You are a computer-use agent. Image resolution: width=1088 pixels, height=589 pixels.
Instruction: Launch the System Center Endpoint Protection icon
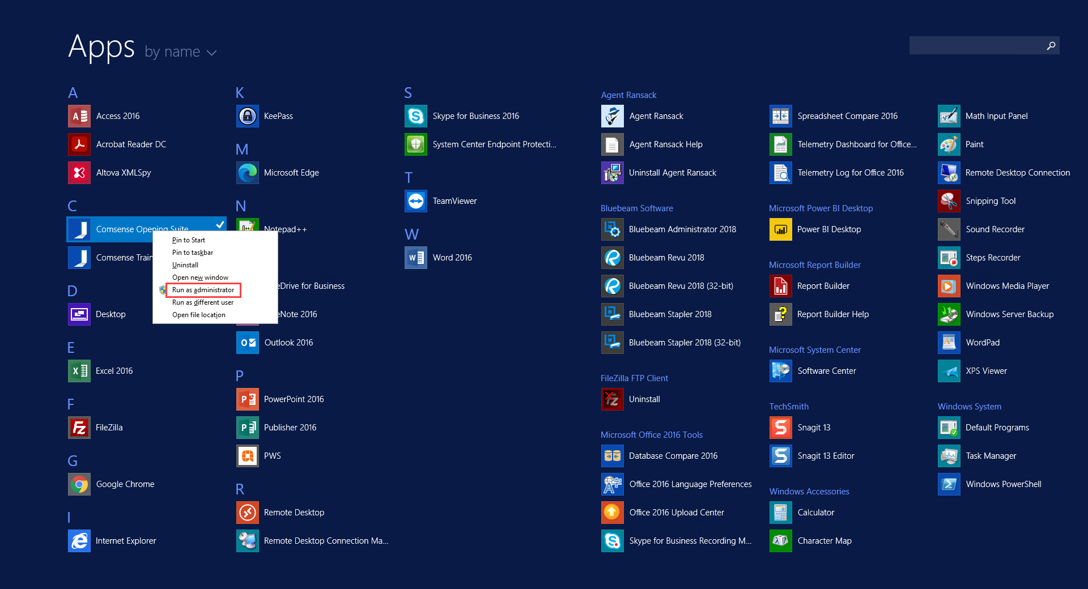click(416, 144)
